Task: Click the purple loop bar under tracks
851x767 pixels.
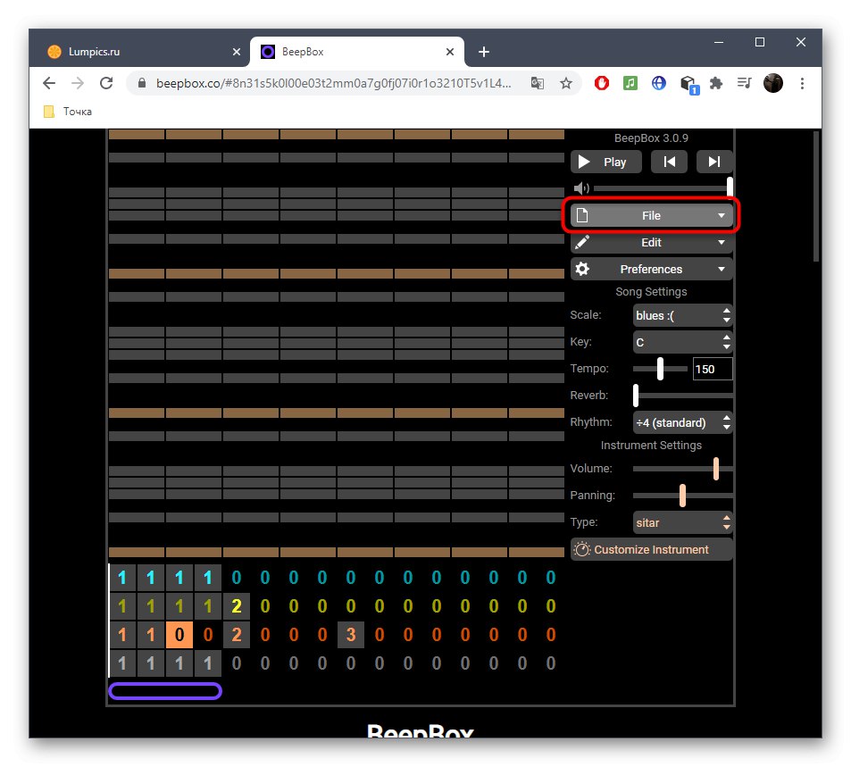Action: point(165,691)
